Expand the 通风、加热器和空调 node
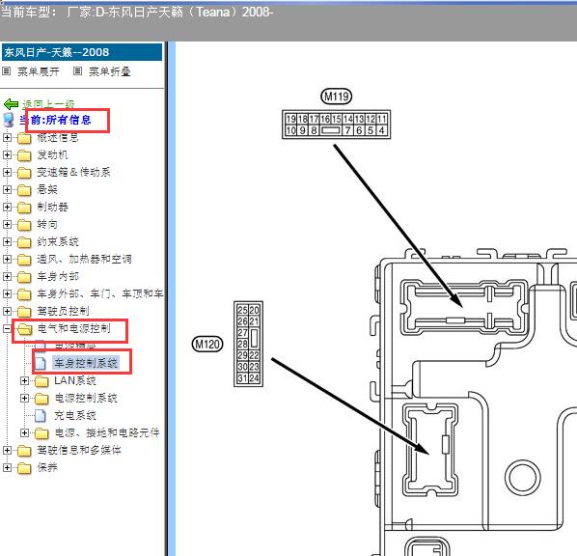 pyautogui.click(x=7, y=259)
